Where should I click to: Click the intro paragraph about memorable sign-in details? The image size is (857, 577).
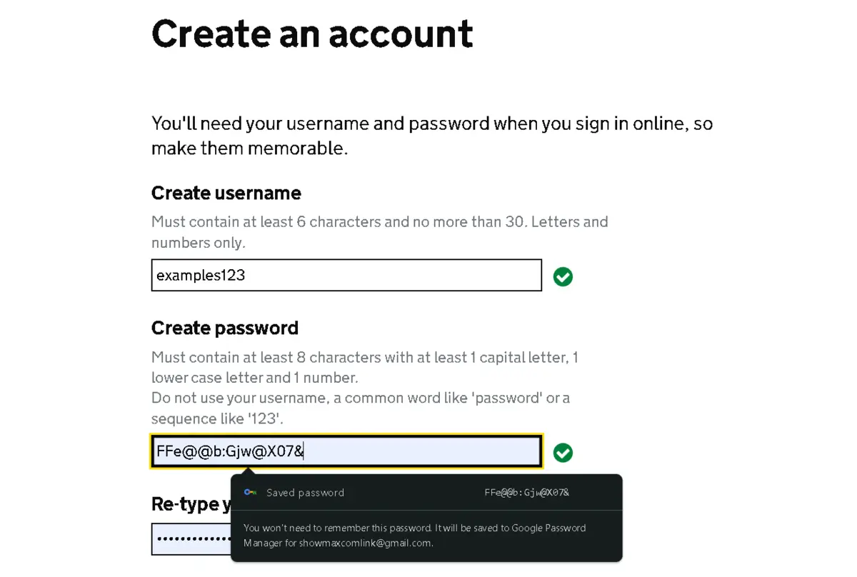coord(432,136)
